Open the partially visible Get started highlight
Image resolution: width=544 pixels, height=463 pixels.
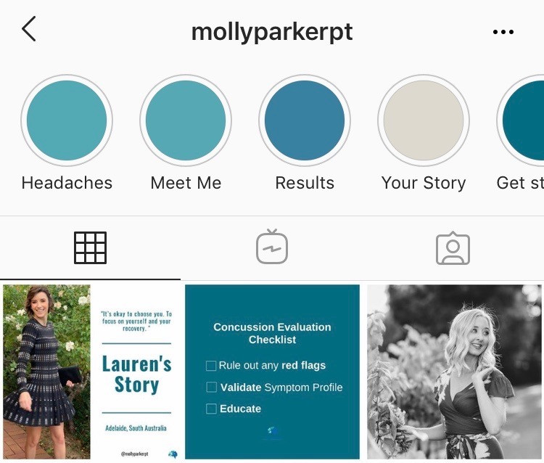[x=520, y=120]
